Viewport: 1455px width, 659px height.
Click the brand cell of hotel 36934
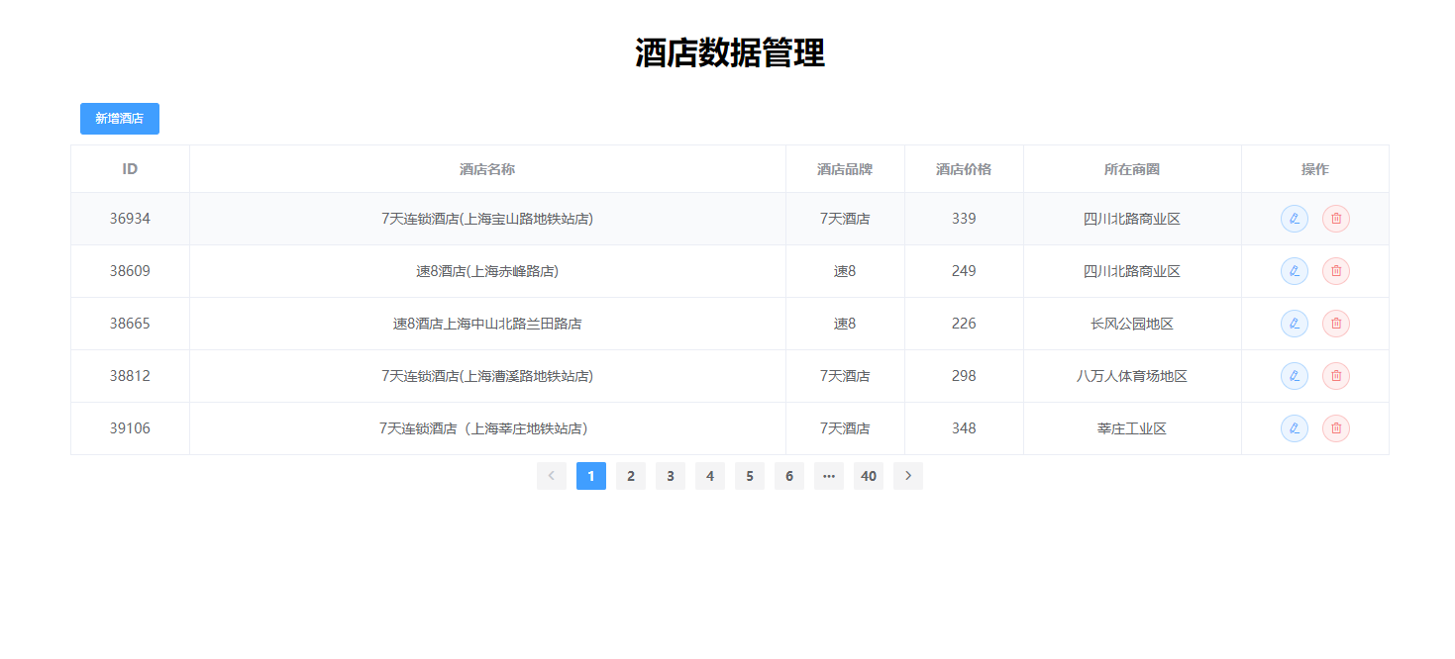click(845, 219)
